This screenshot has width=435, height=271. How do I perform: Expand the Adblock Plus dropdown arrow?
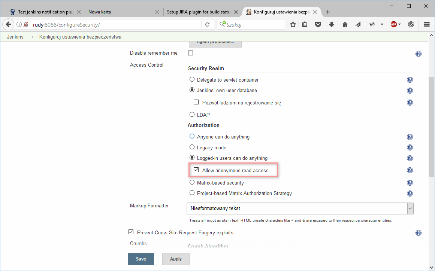[400, 24]
